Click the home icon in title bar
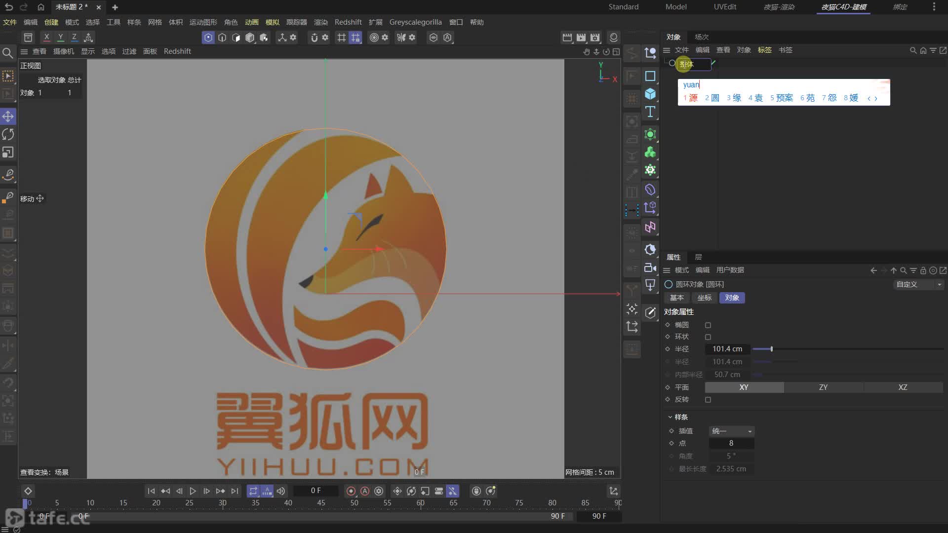948x533 pixels. coord(41,7)
